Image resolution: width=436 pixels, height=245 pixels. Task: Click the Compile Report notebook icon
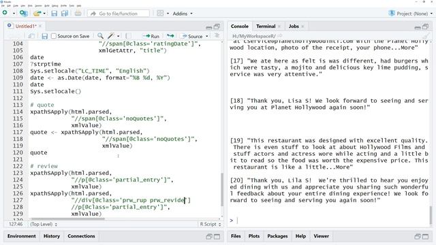tap(128, 36)
